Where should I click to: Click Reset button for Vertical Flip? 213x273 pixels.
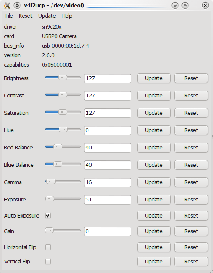click(x=191, y=261)
